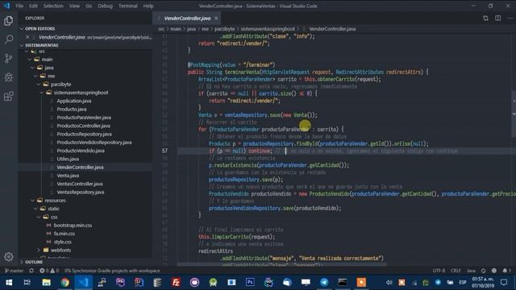Screen dimensions: 516x290
Task: Open Photoshop from the taskbar
Action: click(250, 282)
